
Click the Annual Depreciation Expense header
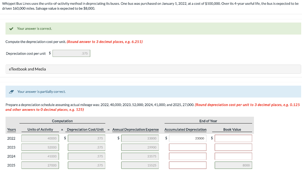(x=136, y=129)
